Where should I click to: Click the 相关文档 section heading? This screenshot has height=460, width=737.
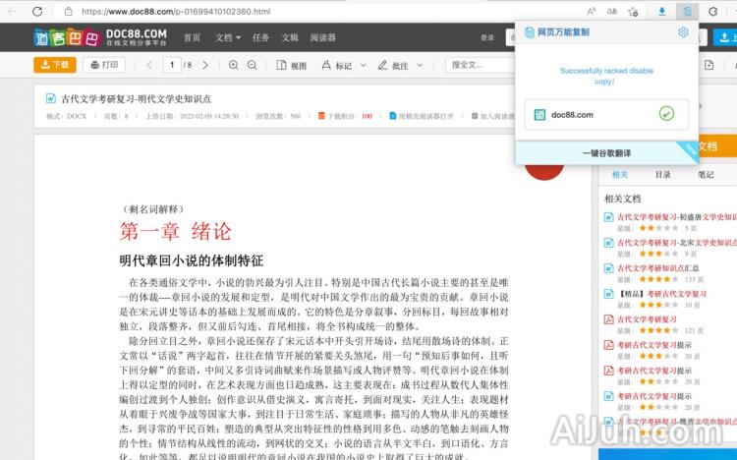pos(622,199)
